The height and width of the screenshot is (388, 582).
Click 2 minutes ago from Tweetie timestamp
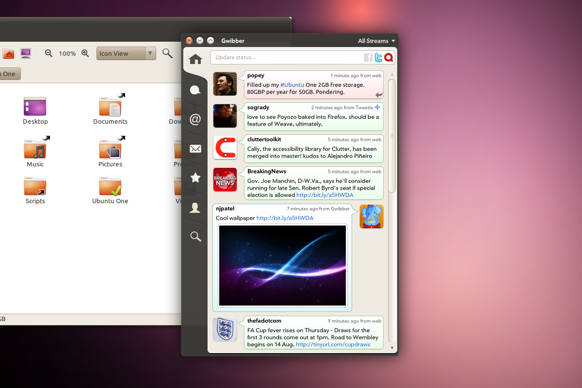[x=342, y=108]
